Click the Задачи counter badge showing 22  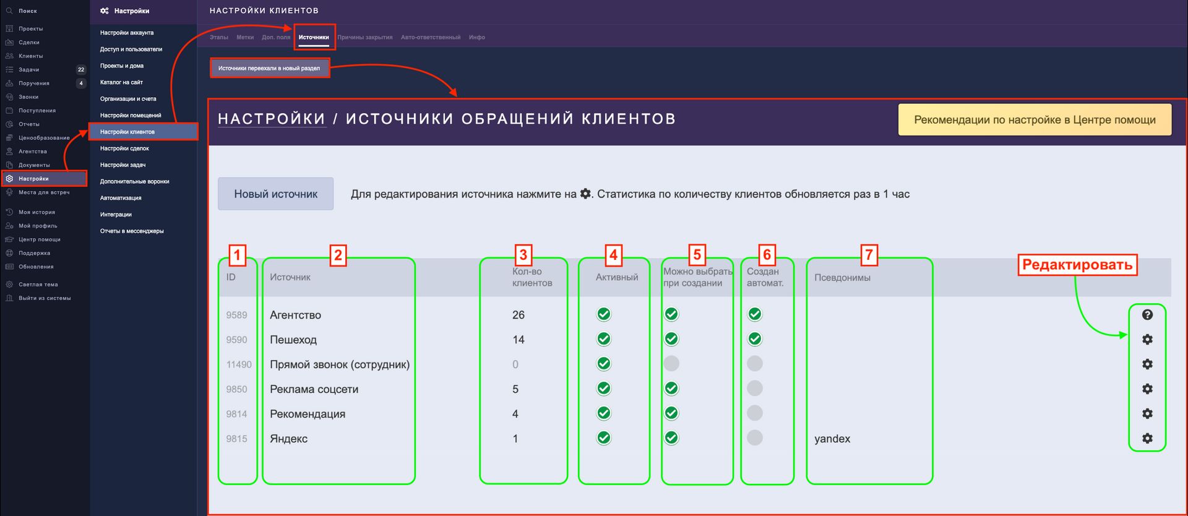click(81, 69)
